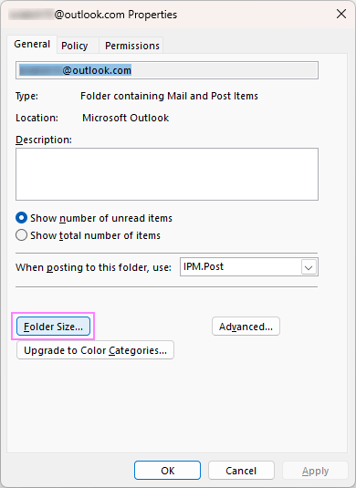Click the folder name field showing @outlook.com
This screenshot has height=488, width=356.
pyautogui.click(x=167, y=70)
